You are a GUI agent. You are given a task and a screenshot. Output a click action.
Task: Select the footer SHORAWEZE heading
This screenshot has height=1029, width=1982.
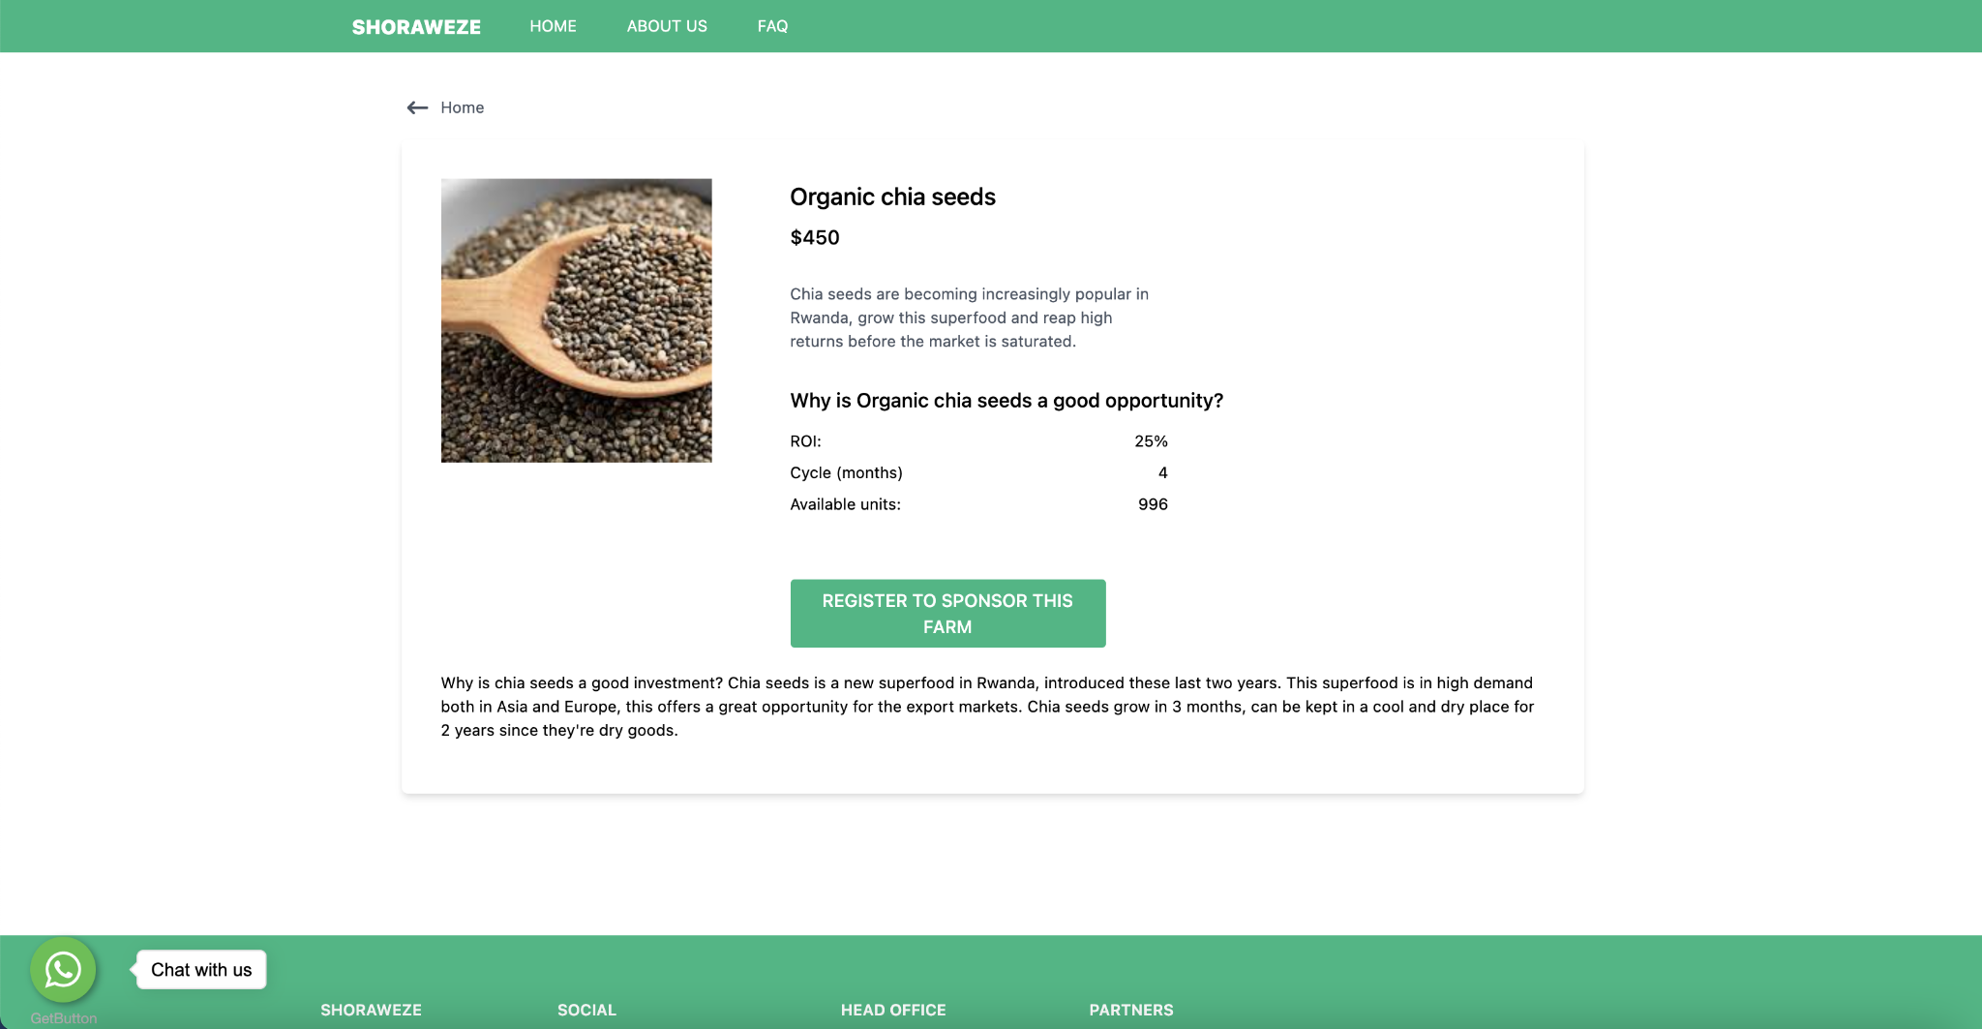[371, 1010]
